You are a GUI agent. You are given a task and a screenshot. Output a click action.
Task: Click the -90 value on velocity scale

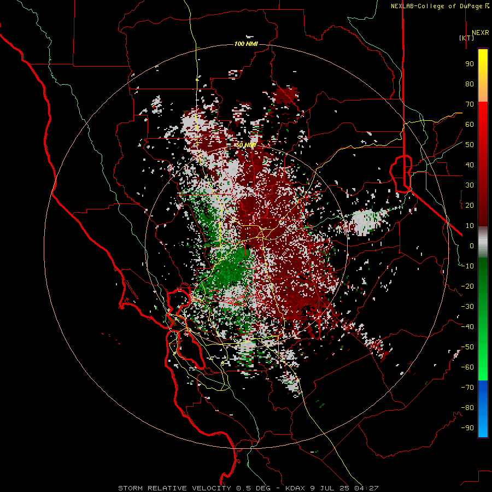pos(467,428)
